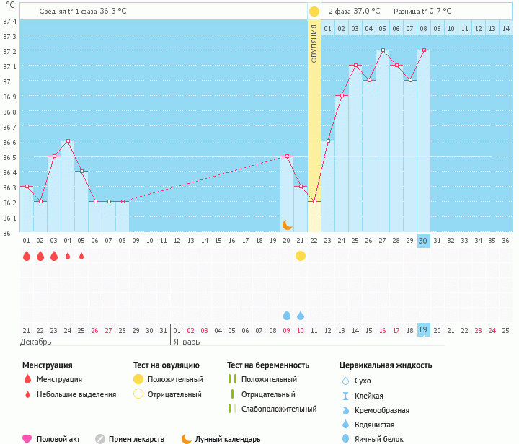
Task: Click the pink heart Половой акт legend icon
Action: (x=27, y=438)
